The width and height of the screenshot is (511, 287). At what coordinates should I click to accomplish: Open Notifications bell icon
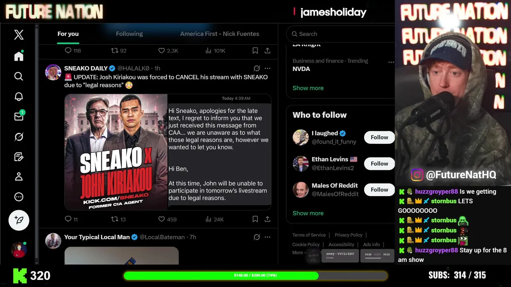19,96
